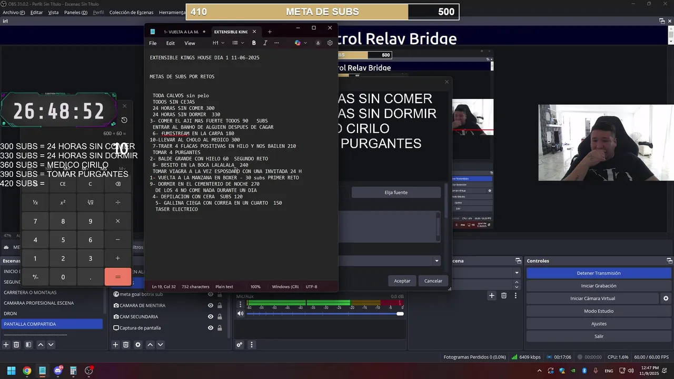Lock the CAM SECUNDARIA source
The image size is (674, 379).
[x=220, y=317]
